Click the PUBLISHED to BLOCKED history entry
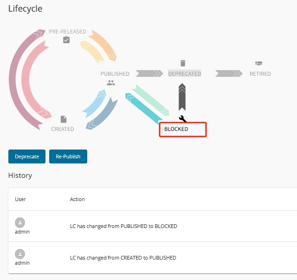This screenshot has width=297, height=280. [123, 227]
